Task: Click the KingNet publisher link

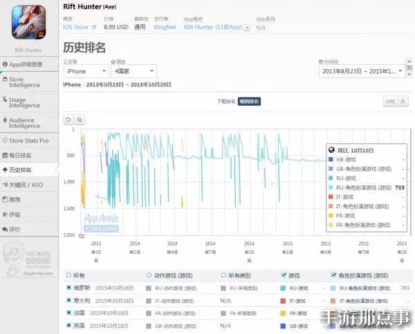Action: tap(164, 28)
